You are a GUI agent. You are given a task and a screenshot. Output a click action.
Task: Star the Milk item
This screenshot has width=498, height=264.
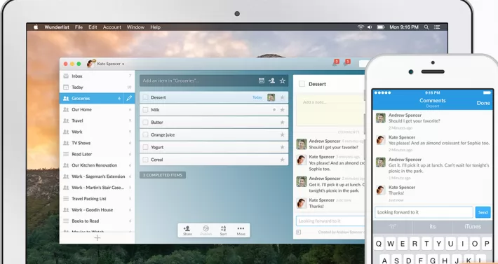[x=282, y=110]
